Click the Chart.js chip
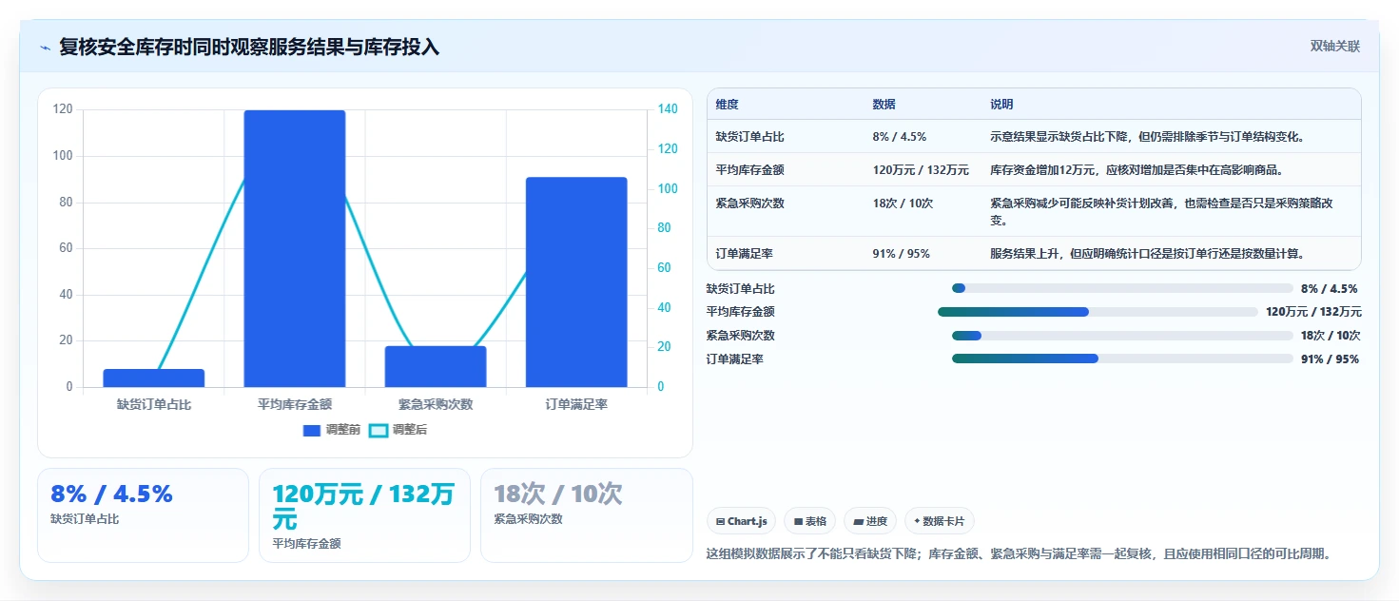 pyautogui.click(x=741, y=521)
